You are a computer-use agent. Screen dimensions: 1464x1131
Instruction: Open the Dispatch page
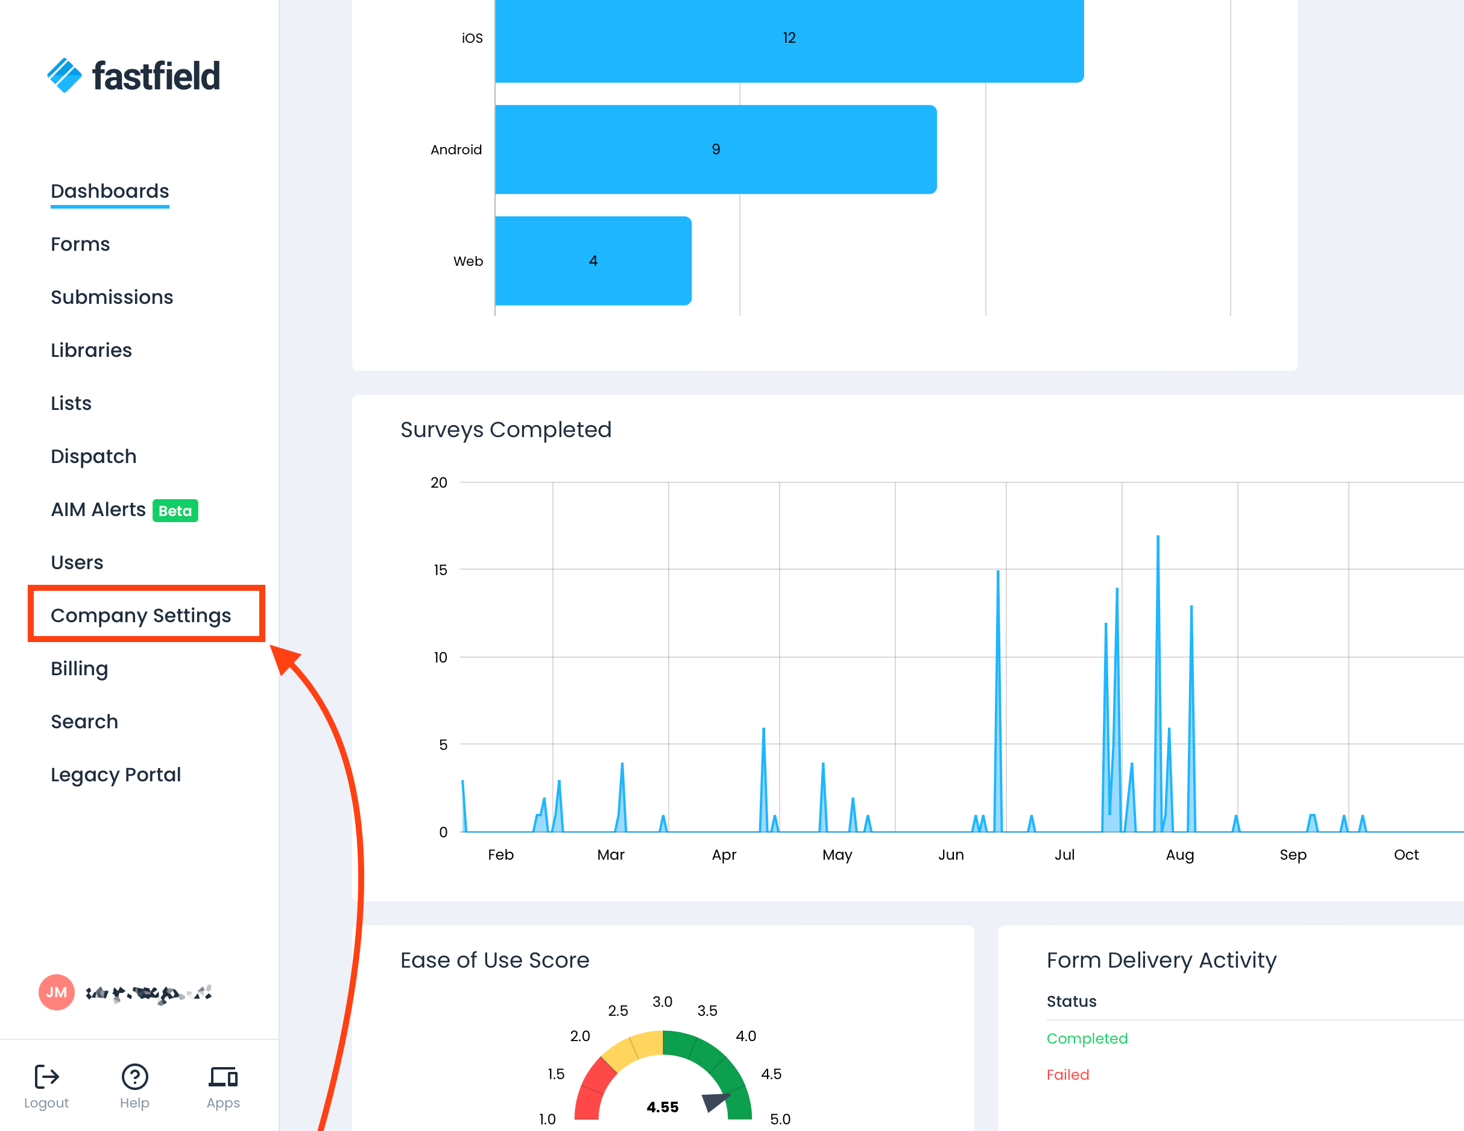click(x=94, y=456)
